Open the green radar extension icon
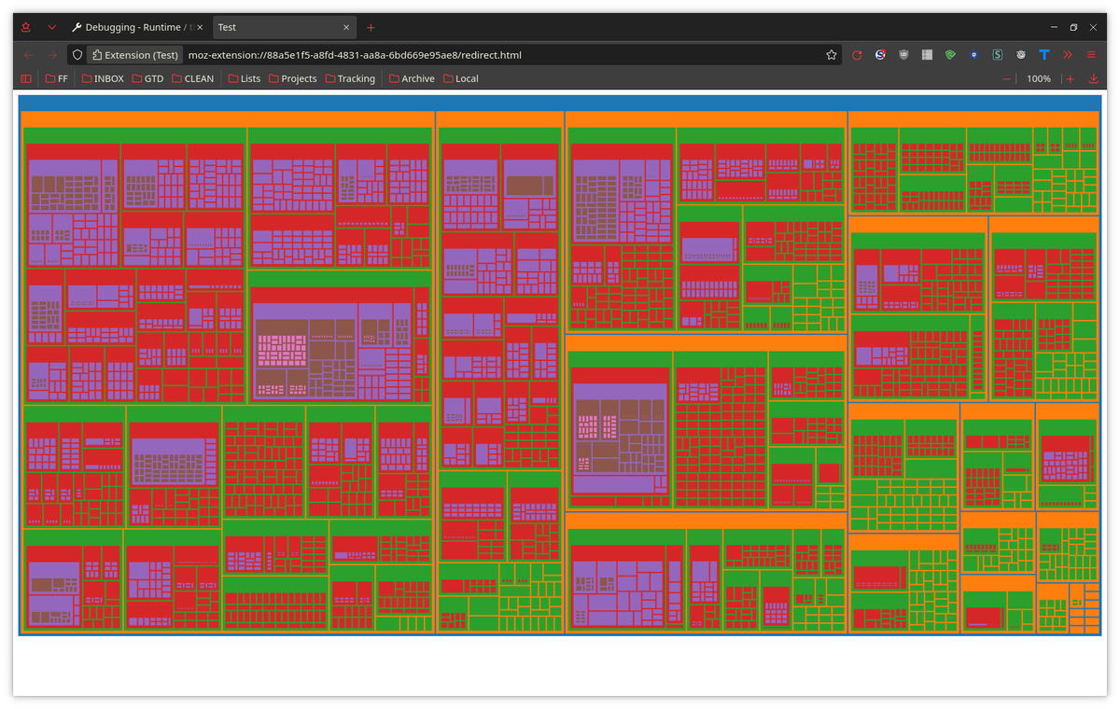 coord(950,55)
